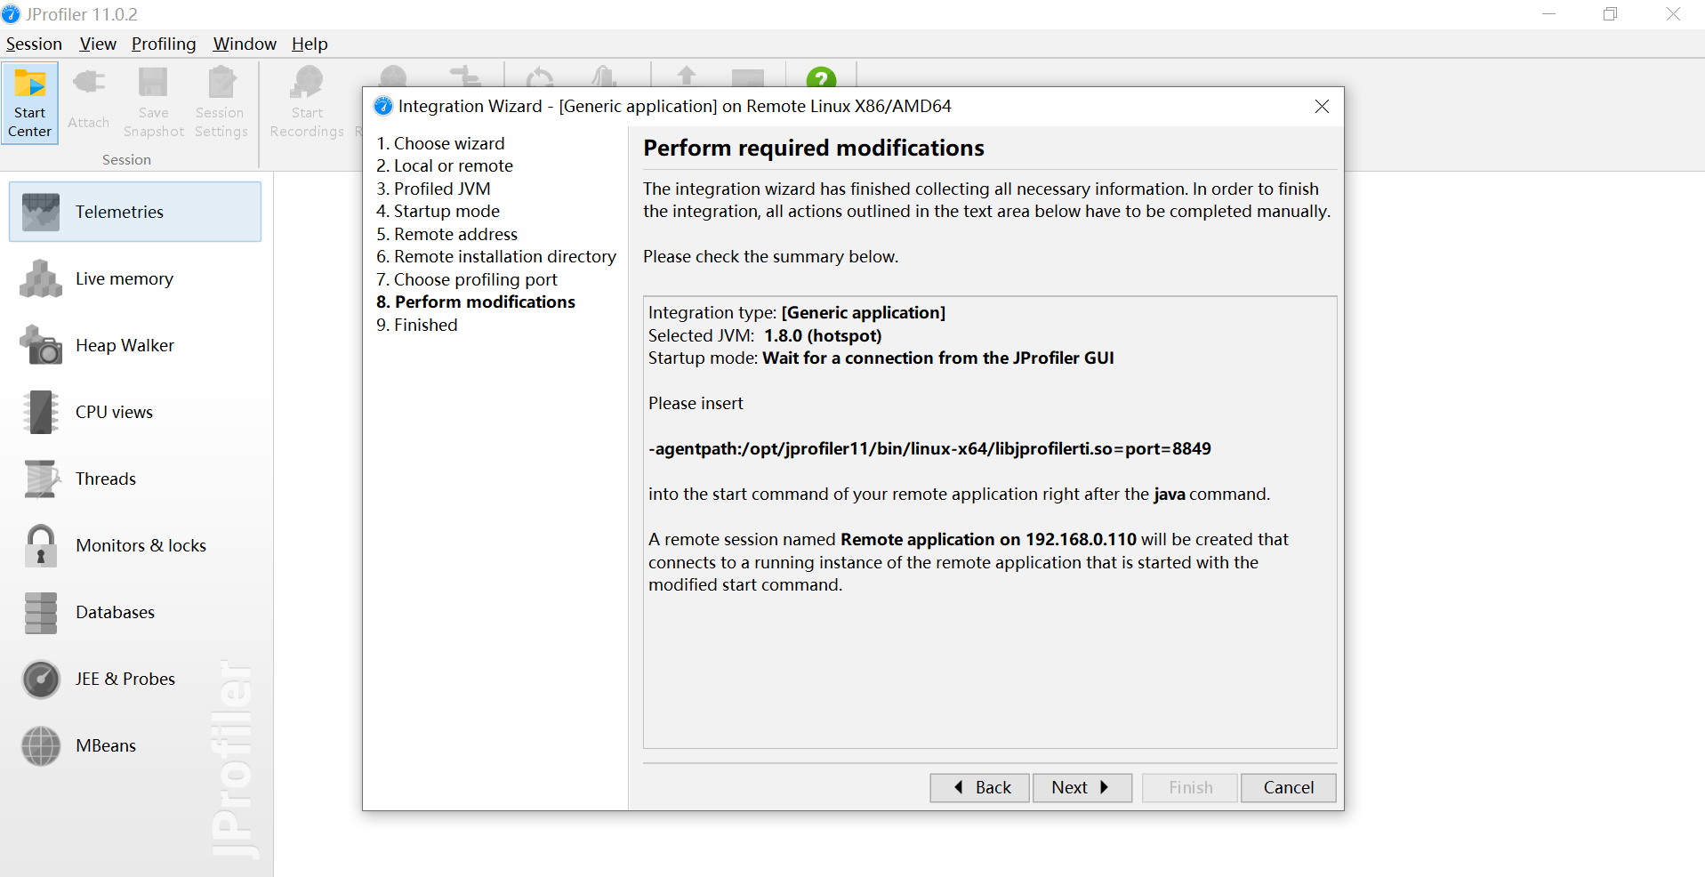Open the Monitors & locks section
Viewport: 1705px width, 877px height.
point(135,545)
